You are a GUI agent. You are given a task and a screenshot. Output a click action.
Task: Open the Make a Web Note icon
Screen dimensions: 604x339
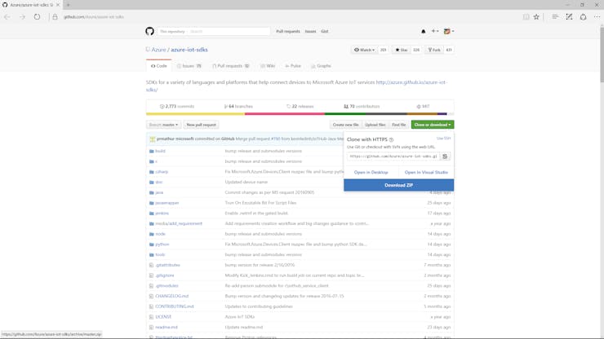click(x=569, y=17)
